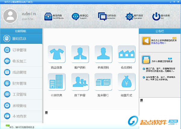181x129 pixels.
Task: Open 订单管理 in the sidebar
Action: (21, 50)
